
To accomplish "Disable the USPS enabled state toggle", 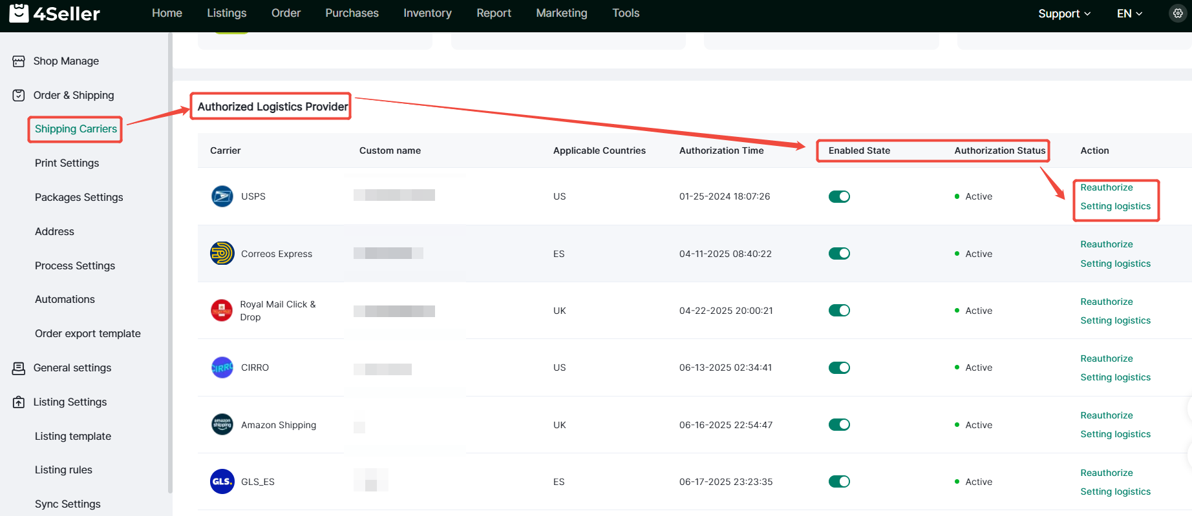I will (x=839, y=196).
